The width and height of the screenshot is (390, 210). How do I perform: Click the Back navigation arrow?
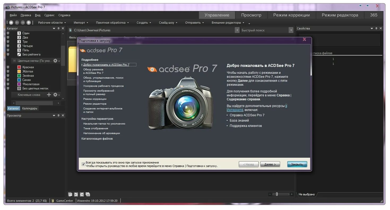coord(17,23)
